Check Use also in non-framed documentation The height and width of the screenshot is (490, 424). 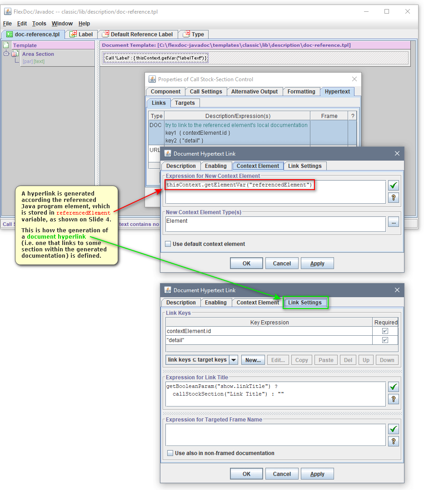[170, 453]
